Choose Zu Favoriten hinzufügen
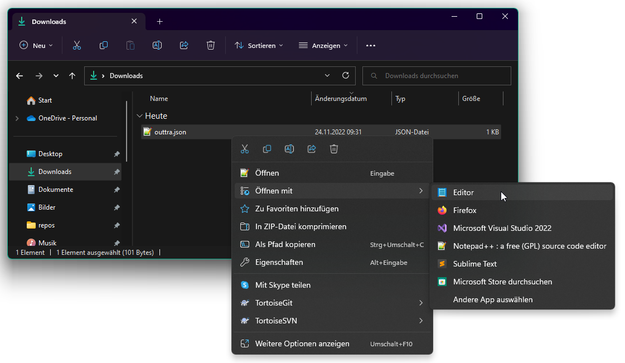Viewport: 625px width, 363px height. (332, 209)
